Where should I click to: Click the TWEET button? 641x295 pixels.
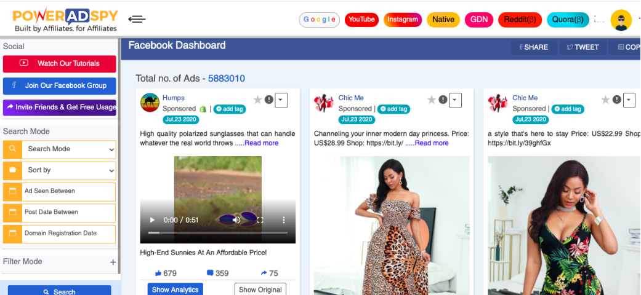tap(583, 47)
